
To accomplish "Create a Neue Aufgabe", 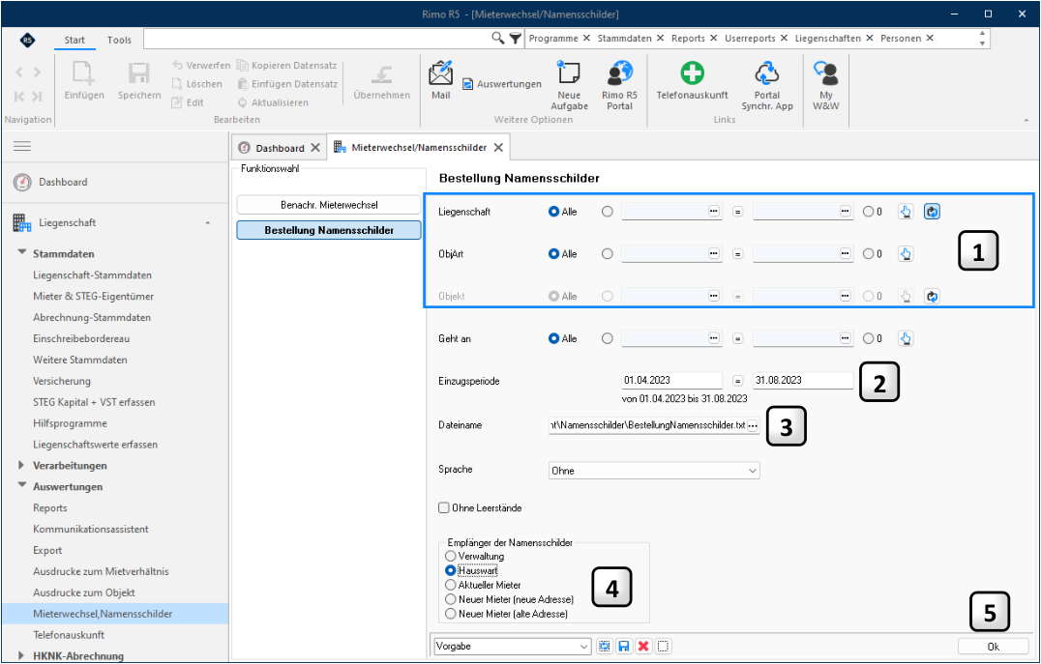I will 569,85.
